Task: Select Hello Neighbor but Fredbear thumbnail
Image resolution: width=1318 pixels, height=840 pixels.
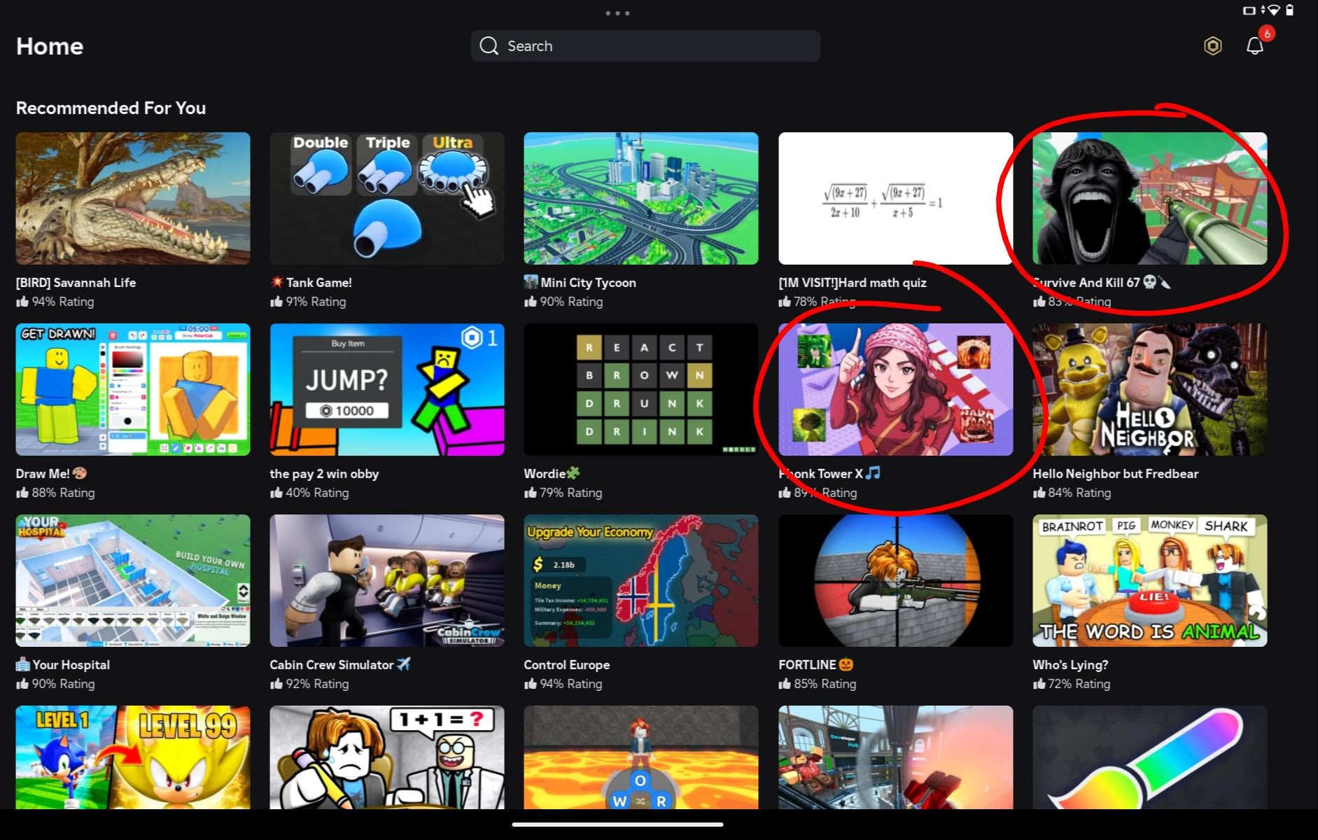Action: (1149, 389)
